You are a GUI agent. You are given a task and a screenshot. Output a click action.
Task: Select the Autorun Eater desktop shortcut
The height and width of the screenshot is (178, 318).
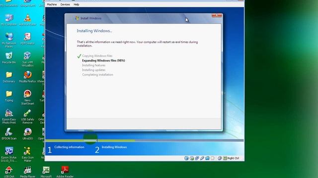28,20
